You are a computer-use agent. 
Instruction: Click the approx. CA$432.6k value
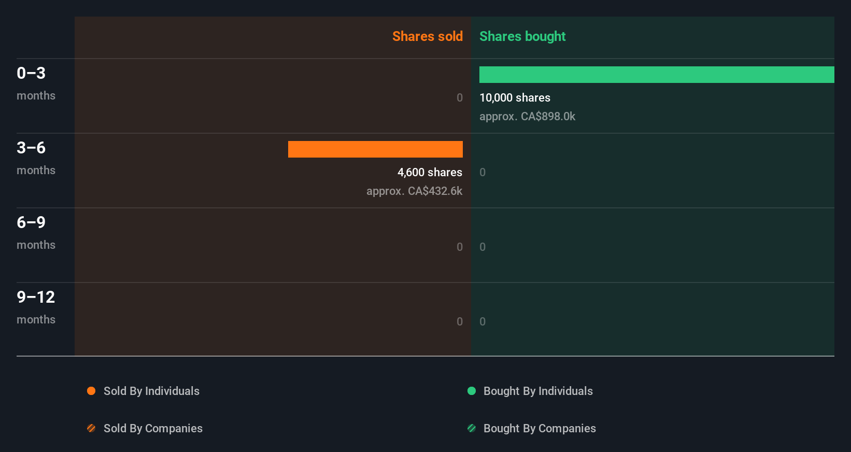coord(414,191)
